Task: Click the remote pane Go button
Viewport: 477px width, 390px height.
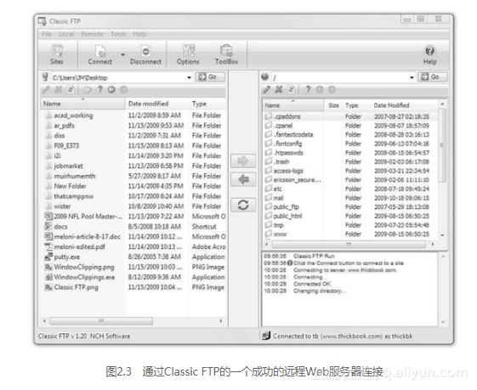Action: pos(433,77)
